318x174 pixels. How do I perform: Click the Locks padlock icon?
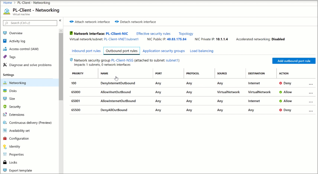coord(5,163)
